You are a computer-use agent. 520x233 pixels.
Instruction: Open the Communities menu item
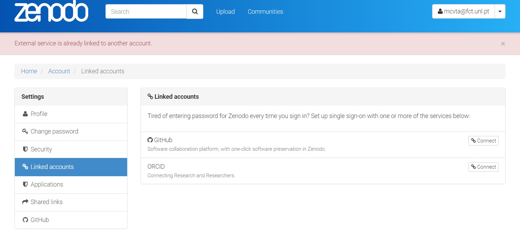pyautogui.click(x=265, y=11)
